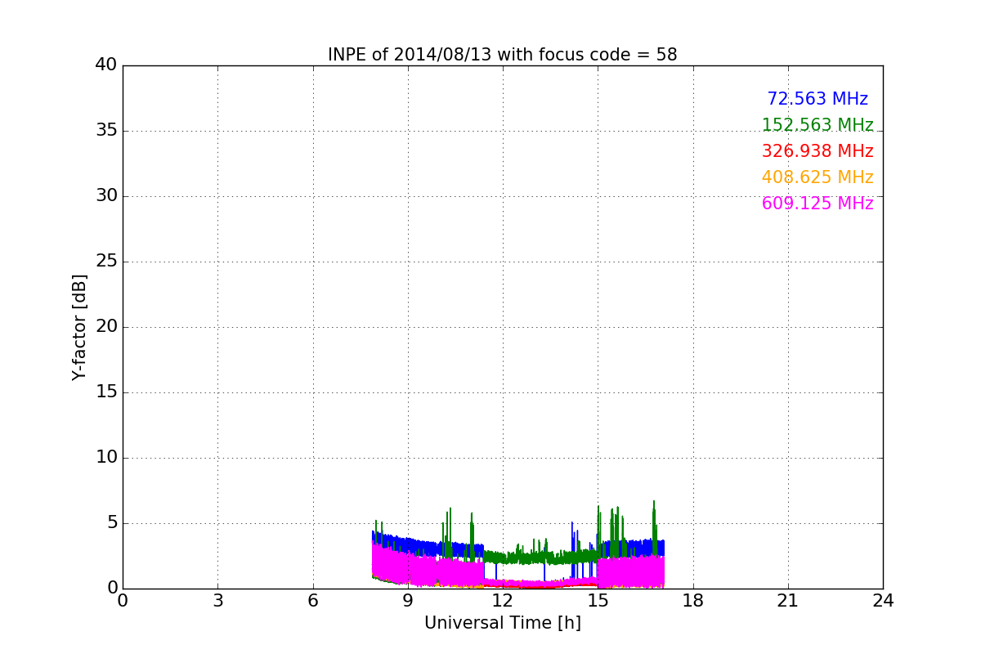Select the magenta 609.125 MHz legend label
The image size is (981, 654).
pyautogui.click(x=817, y=204)
